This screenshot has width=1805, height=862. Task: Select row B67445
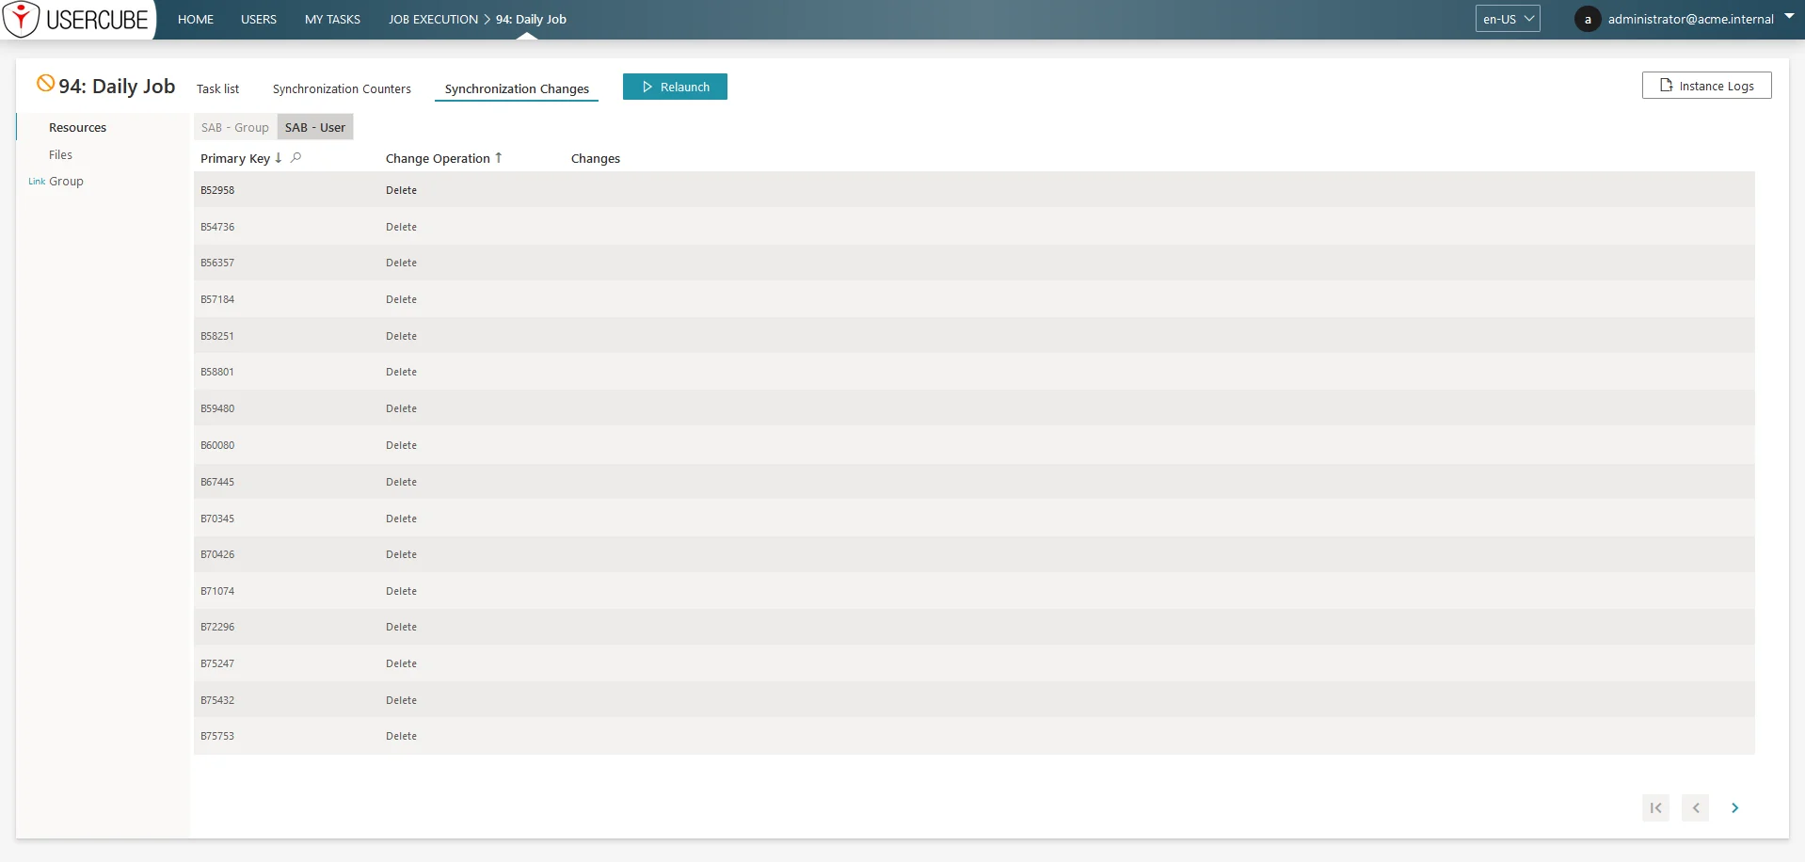click(974, 482)
